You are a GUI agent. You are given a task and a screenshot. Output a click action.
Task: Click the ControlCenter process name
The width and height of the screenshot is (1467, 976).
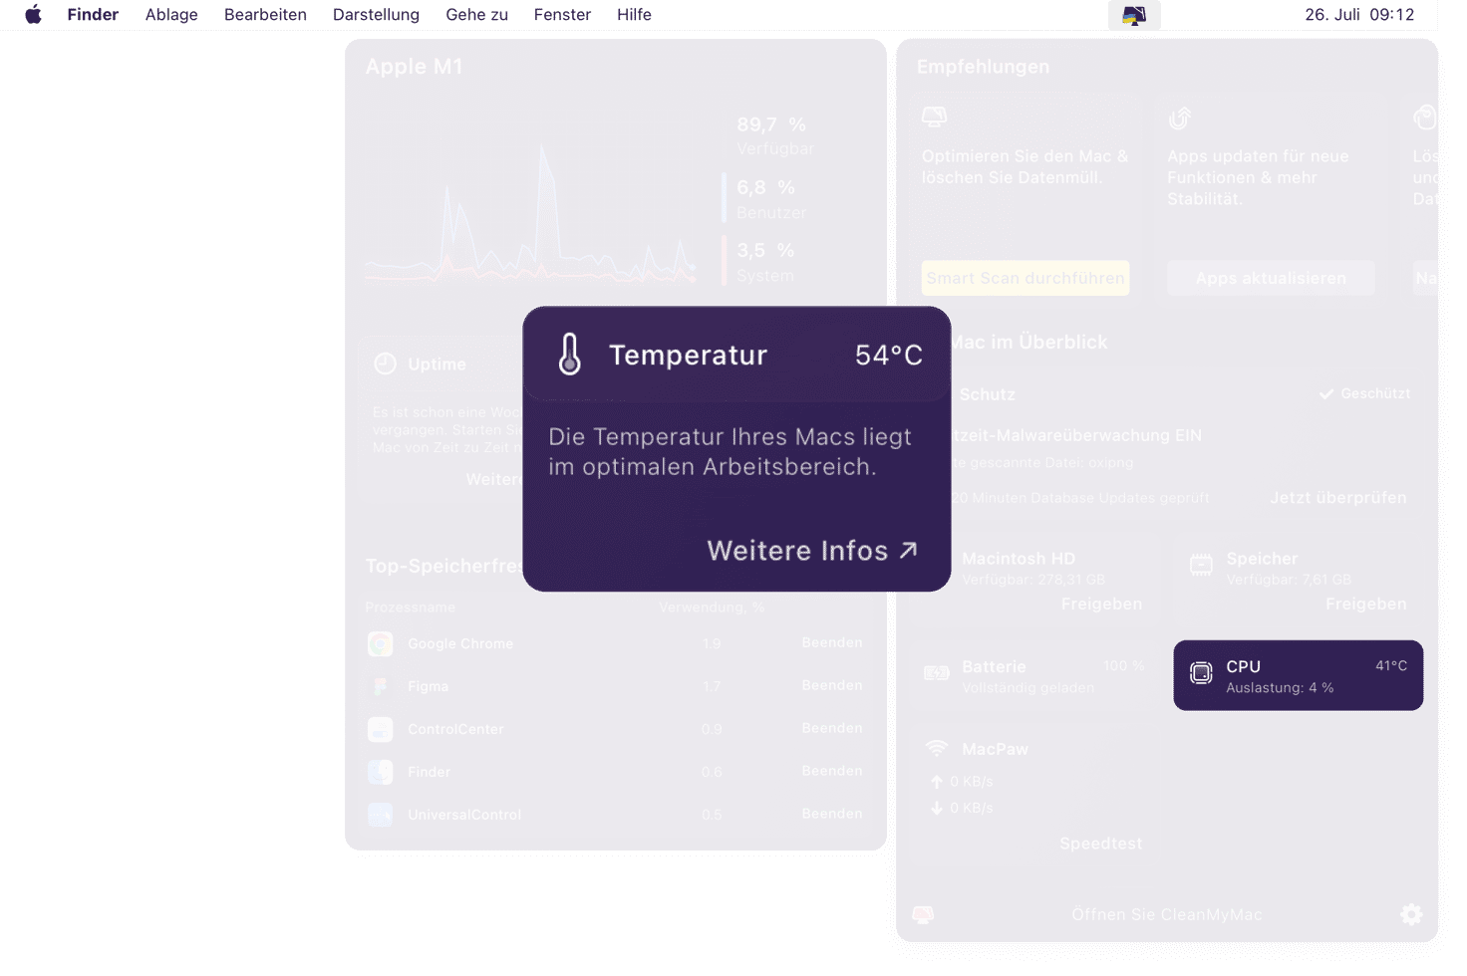(x=455, y=729)
